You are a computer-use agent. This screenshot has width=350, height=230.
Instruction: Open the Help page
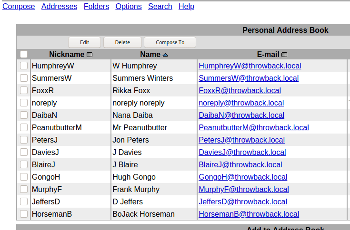tap(186, 6)
